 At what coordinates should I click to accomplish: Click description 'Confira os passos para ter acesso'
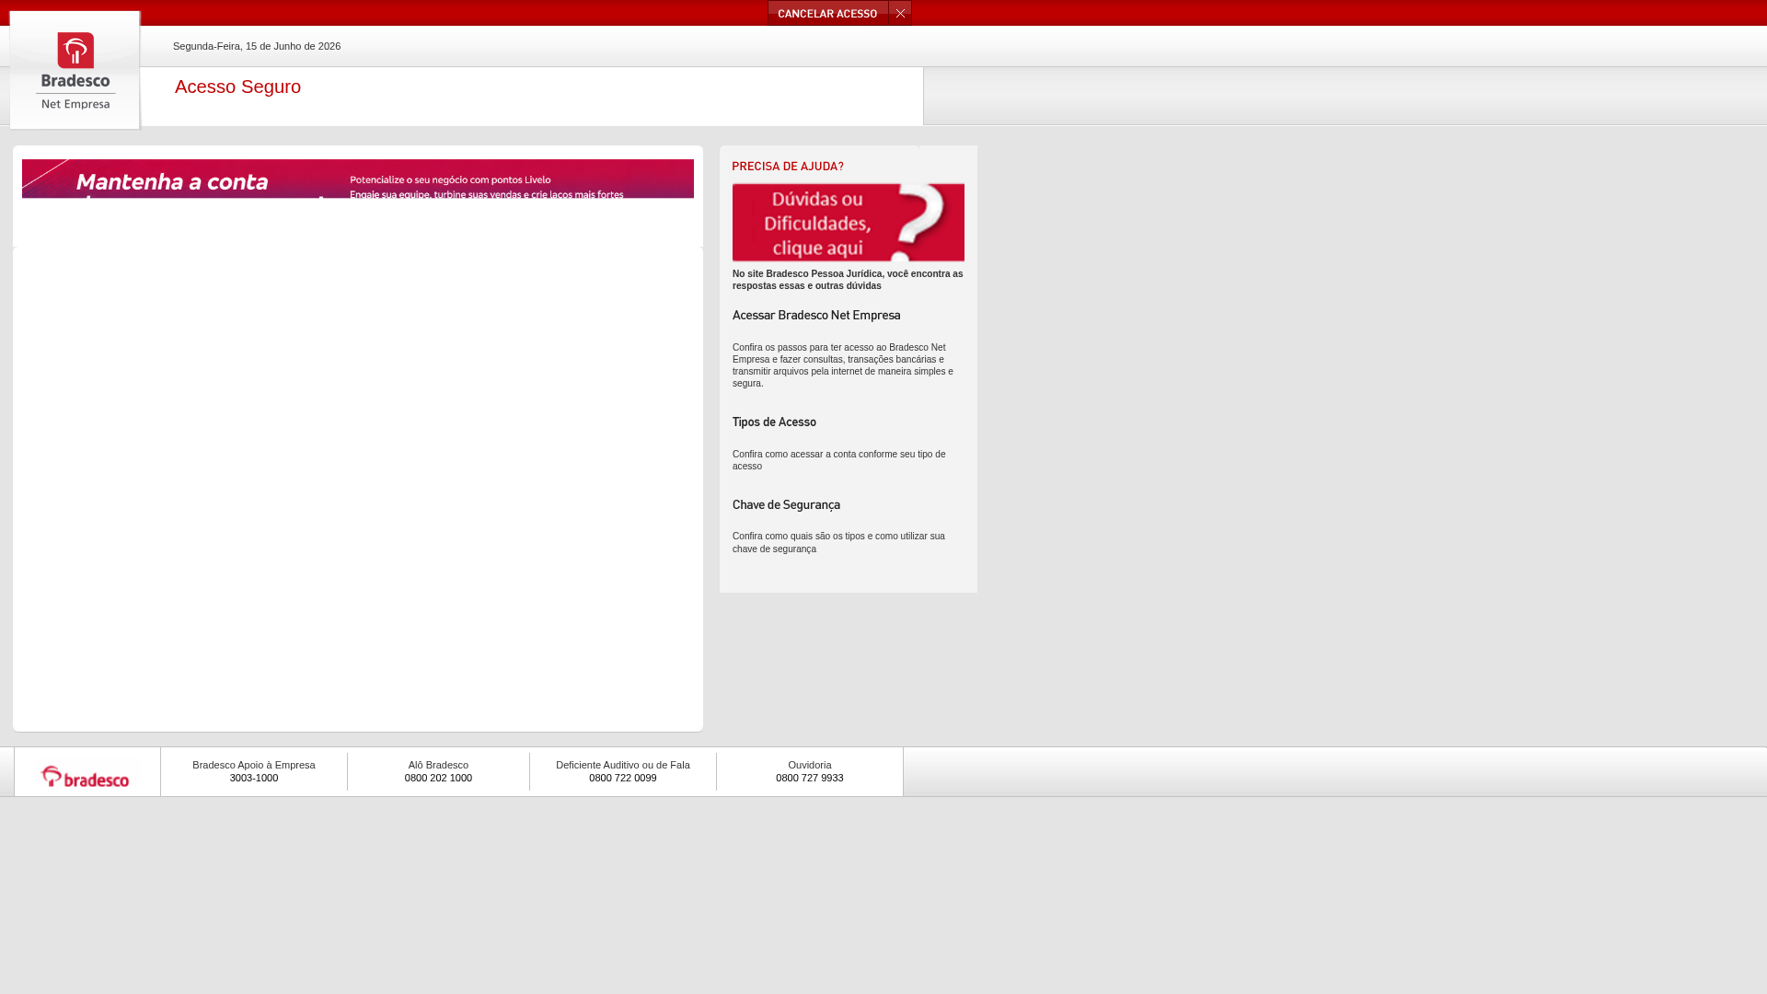pos(843,365)
